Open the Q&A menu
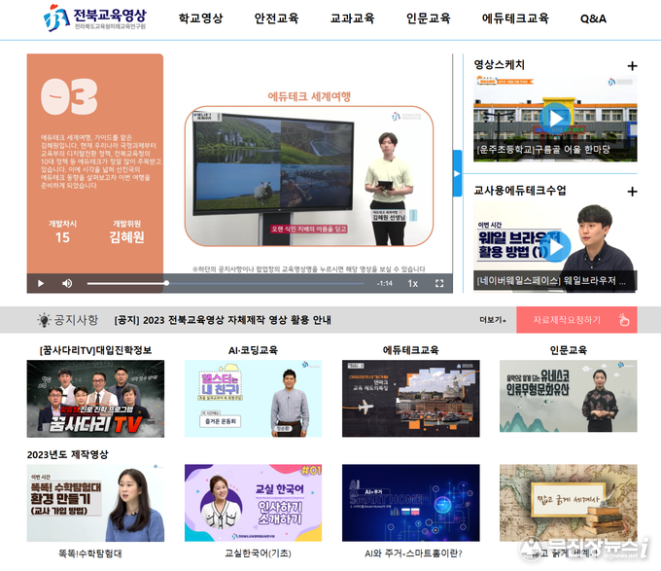 click(x=593, y=18)
